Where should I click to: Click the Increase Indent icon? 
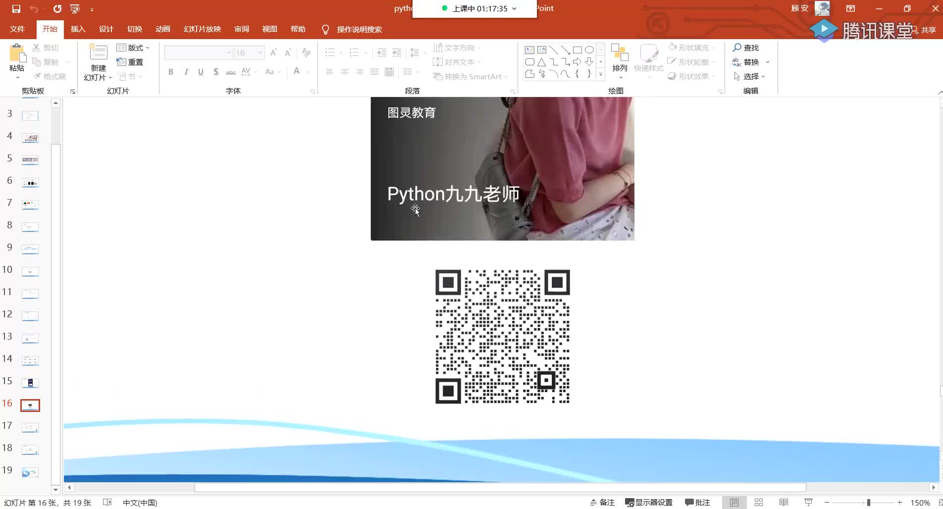pyautogui.click(x=397, y=52)
